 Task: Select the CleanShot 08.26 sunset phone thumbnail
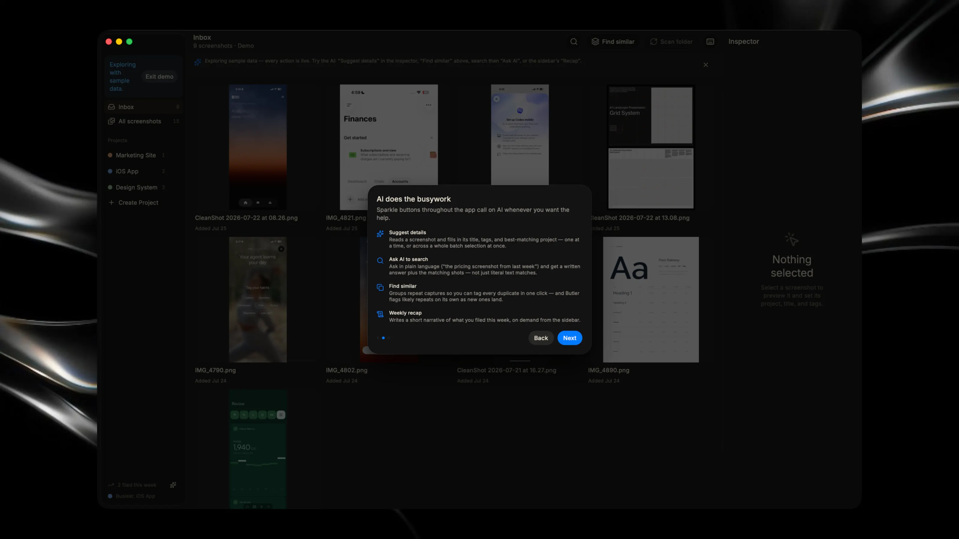[258, 147]
